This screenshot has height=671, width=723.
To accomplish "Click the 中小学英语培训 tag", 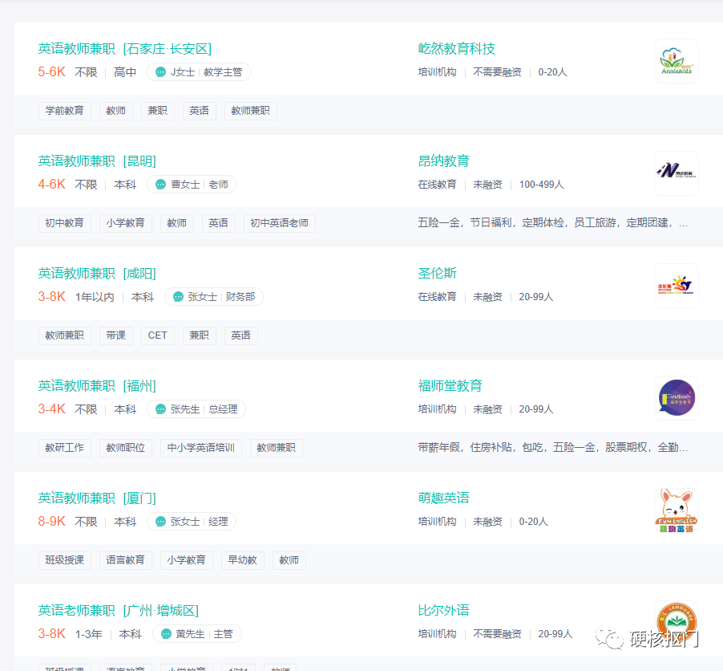I will click(x=201, y=447).
